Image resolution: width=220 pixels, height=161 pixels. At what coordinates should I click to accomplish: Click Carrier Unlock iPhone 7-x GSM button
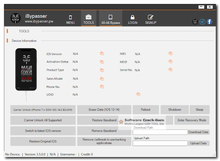tap(43, 110)
